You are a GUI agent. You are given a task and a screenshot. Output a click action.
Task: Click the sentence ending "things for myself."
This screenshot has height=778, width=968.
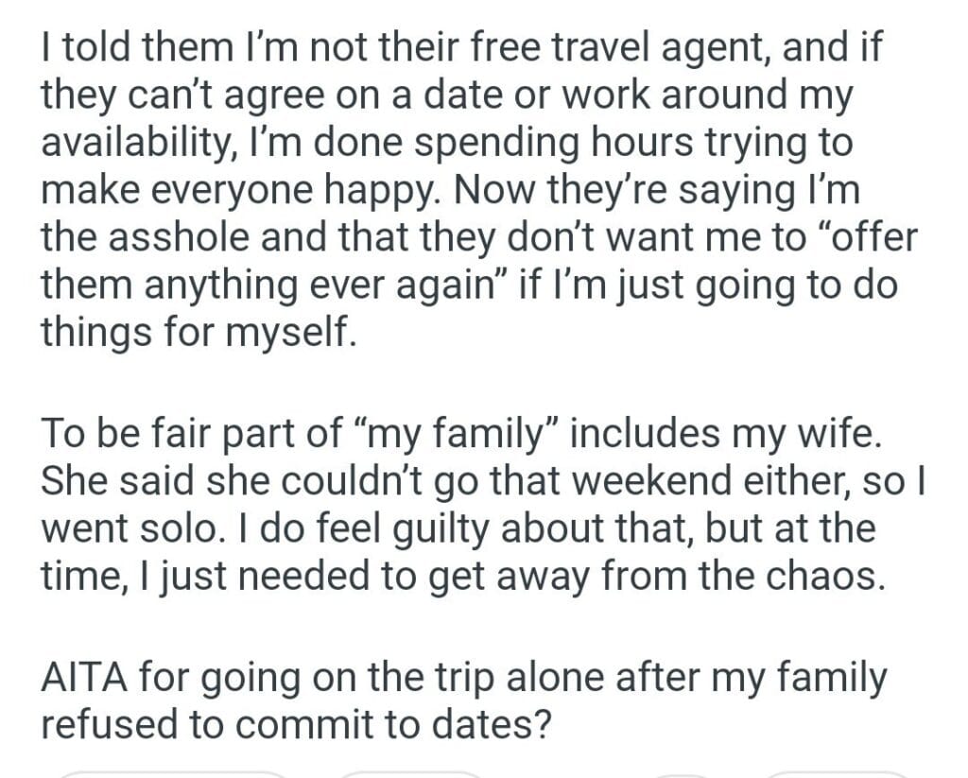coord(198,333)
